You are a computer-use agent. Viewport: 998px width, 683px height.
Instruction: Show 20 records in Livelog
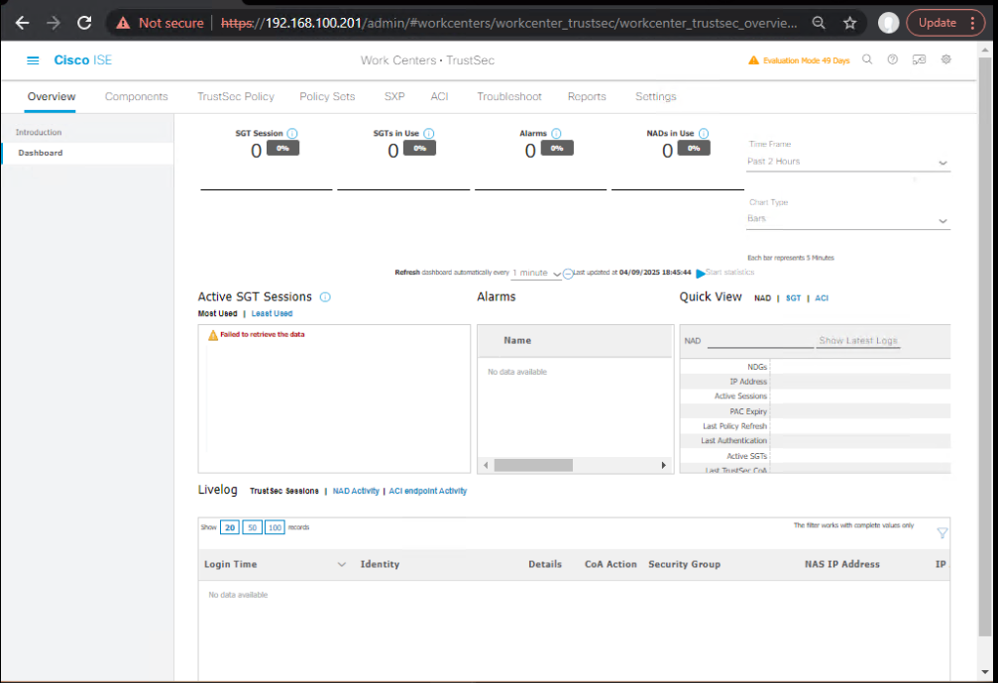click(230, 527)
